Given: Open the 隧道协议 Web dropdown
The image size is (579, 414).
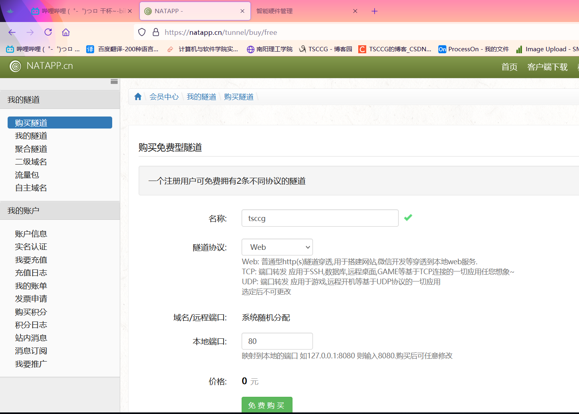Looking at the screenshot, I should (x=277, y=247).
